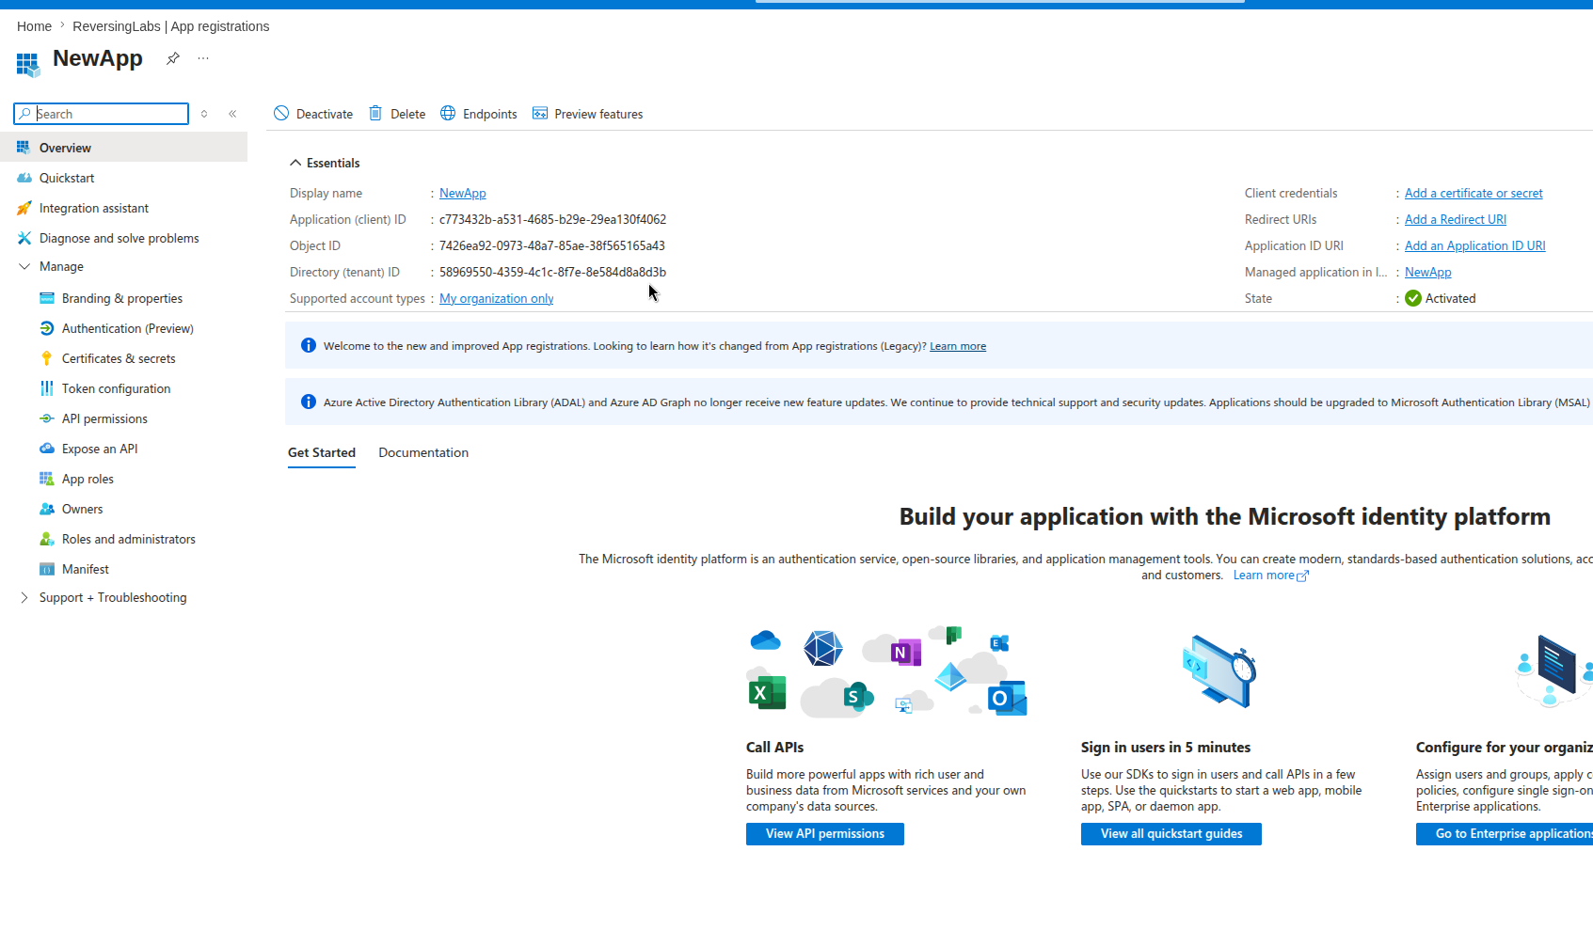
Task: Click the Endpoints globe icon
Action: (448, 113)
